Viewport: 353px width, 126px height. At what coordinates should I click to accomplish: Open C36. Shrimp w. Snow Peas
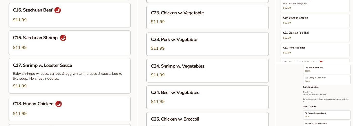click(327, 79)
